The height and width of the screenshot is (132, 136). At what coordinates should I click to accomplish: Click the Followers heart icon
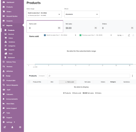pos(4,94)
